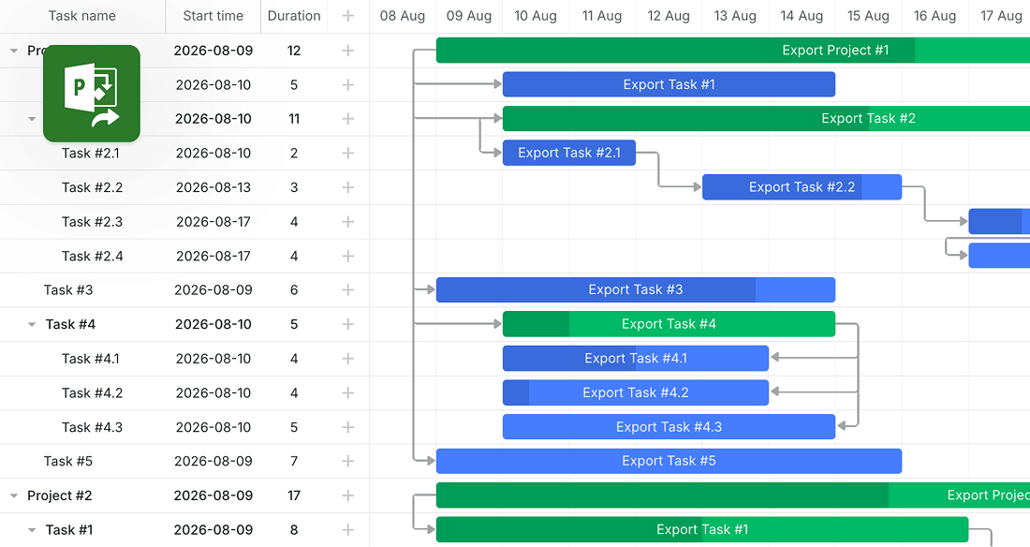Click the Task #4.3 name cell
Image resolution: width=1030 pixels, height=547 pixels.
(x=92, y=427)
